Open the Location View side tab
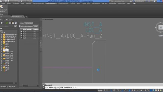 point(41,44)
